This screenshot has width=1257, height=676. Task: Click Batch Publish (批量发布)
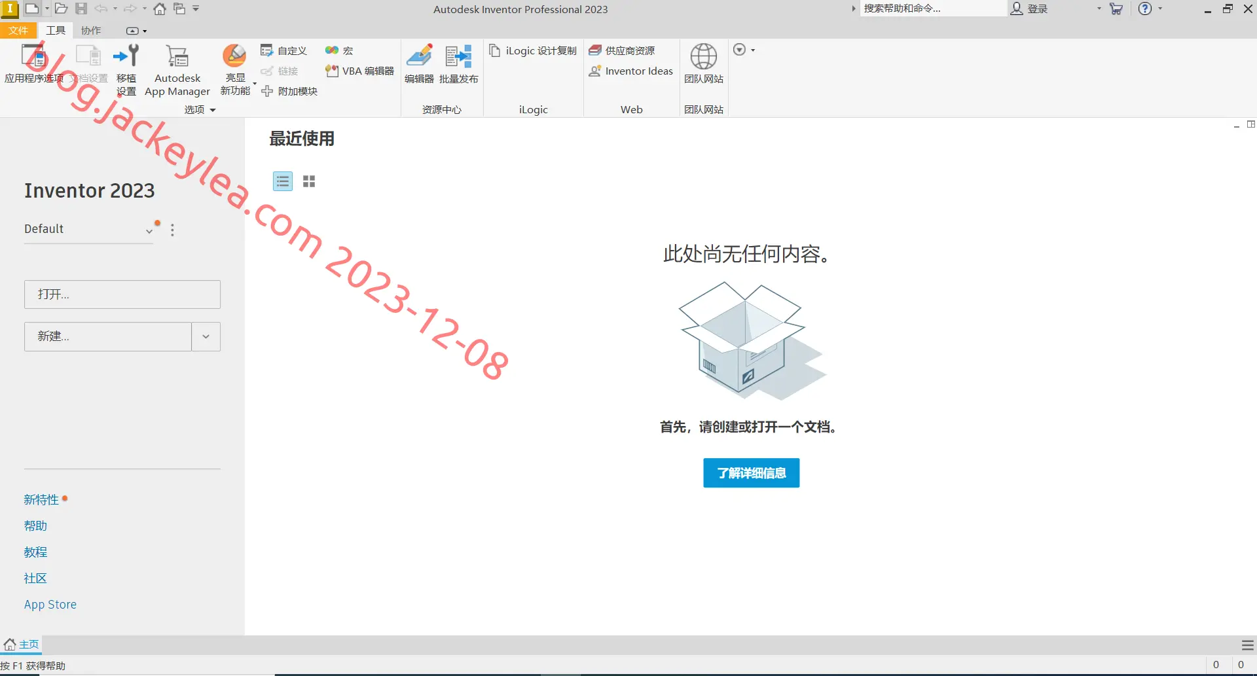pyautogui.click(x=458, y=63)
